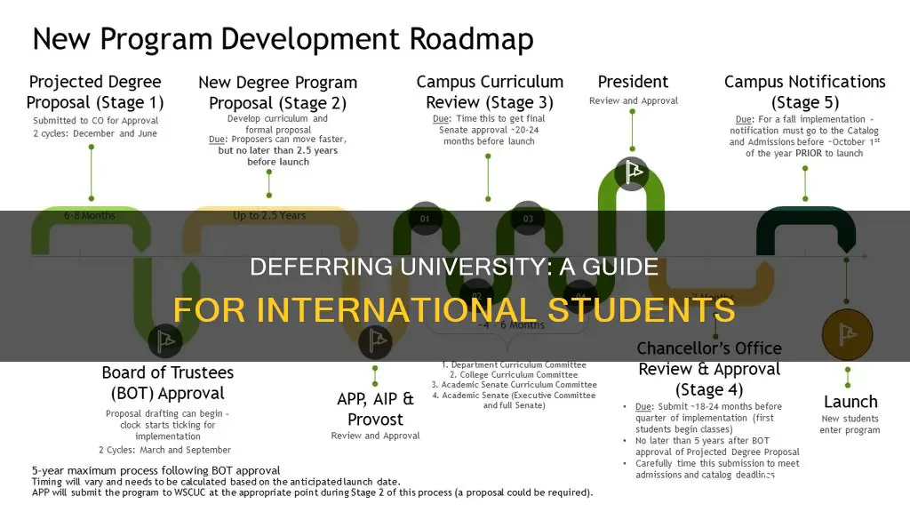Click the Projected Degree Proposal (Stage 1) heading
The image size is (910, 512).
click(95, 92)
